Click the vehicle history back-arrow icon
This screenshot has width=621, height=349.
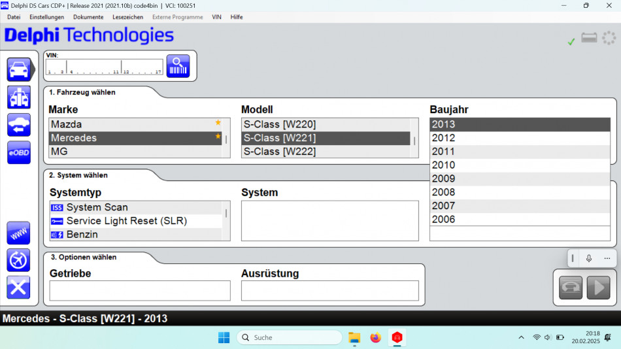tap(18, 125)
